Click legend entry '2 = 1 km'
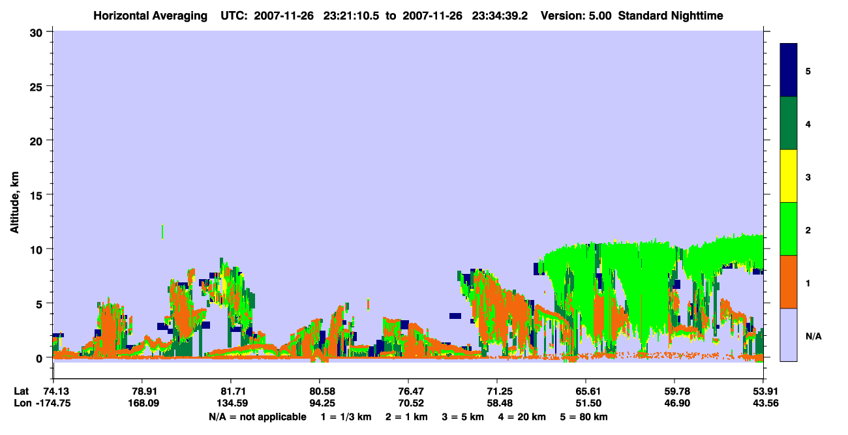The height and width of the screenshot is (435, 848). [406, 416]
